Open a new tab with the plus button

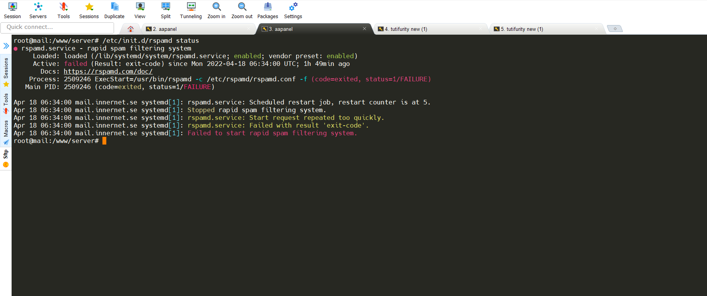pos(615,29)
